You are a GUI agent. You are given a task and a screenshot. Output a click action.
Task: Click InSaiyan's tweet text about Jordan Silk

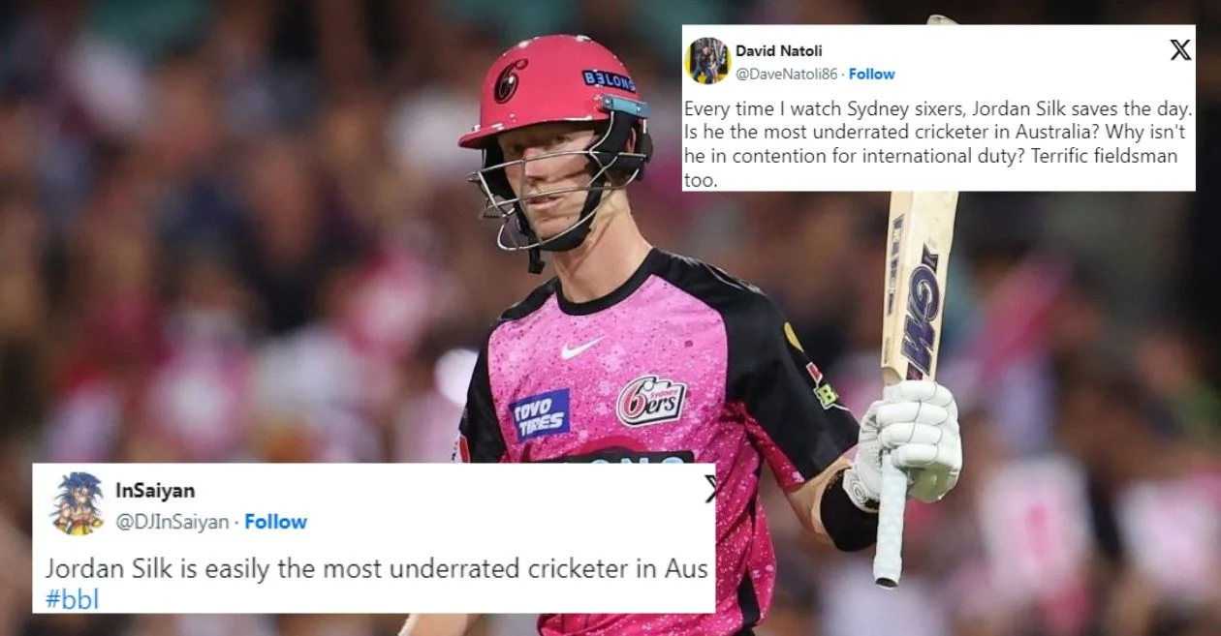(376, 585)
